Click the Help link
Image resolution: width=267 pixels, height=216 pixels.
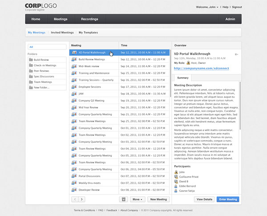coord(225,7)
